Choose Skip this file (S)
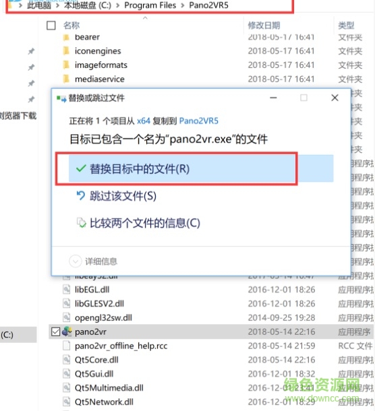This screenshot has width=375, height=411. tap(123, 196)
